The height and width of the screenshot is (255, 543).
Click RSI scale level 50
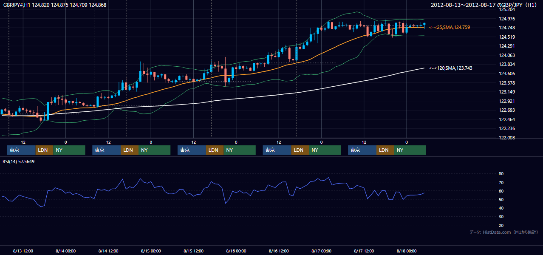[501, 199]
